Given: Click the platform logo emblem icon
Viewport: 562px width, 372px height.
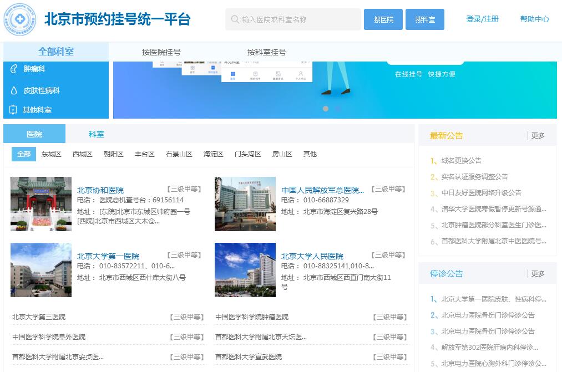Looking at the screenshot, I should click(19, 19).
